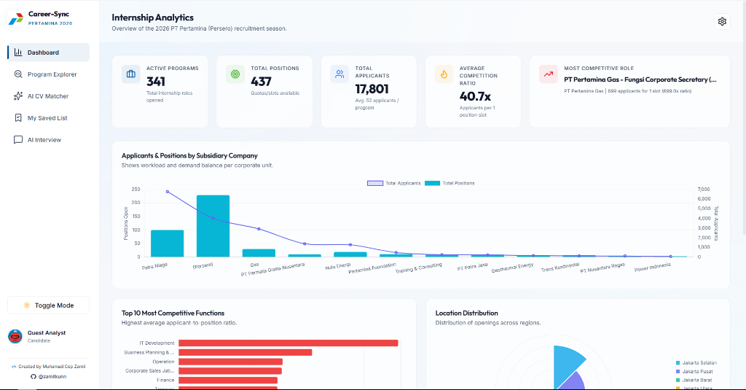
Task: Click the Finance red bar
Action: click(x=228, y=380)
